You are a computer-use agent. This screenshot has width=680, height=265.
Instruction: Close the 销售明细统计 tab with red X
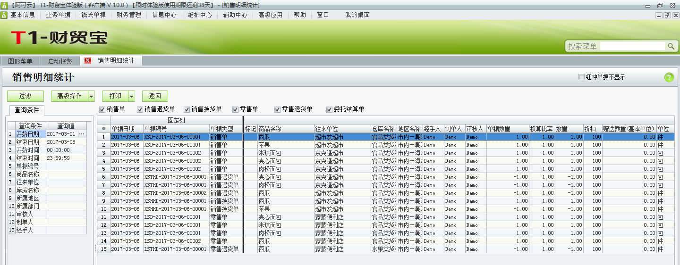[x=87, y=61]
